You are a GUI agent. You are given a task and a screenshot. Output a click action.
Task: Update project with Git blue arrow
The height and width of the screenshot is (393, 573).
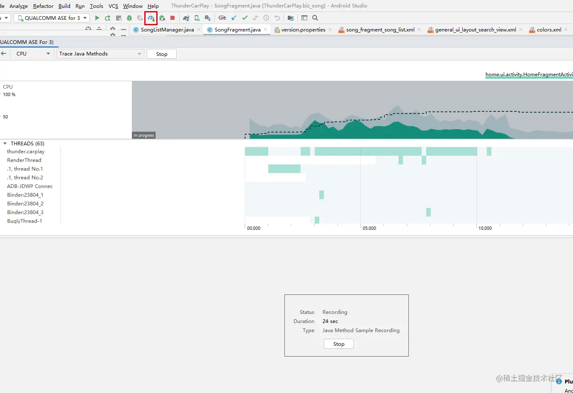click(x=234, y=18)
